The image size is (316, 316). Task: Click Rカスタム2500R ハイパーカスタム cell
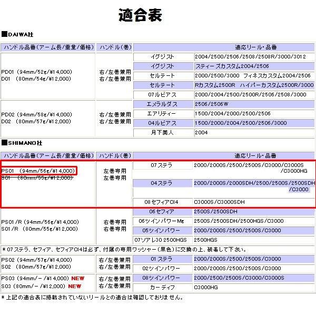click(x=254, y=85)
